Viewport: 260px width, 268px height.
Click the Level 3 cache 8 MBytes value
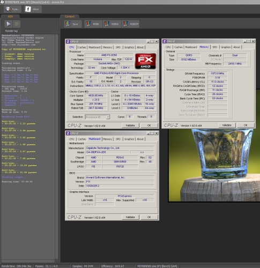[x=132, y=108]
